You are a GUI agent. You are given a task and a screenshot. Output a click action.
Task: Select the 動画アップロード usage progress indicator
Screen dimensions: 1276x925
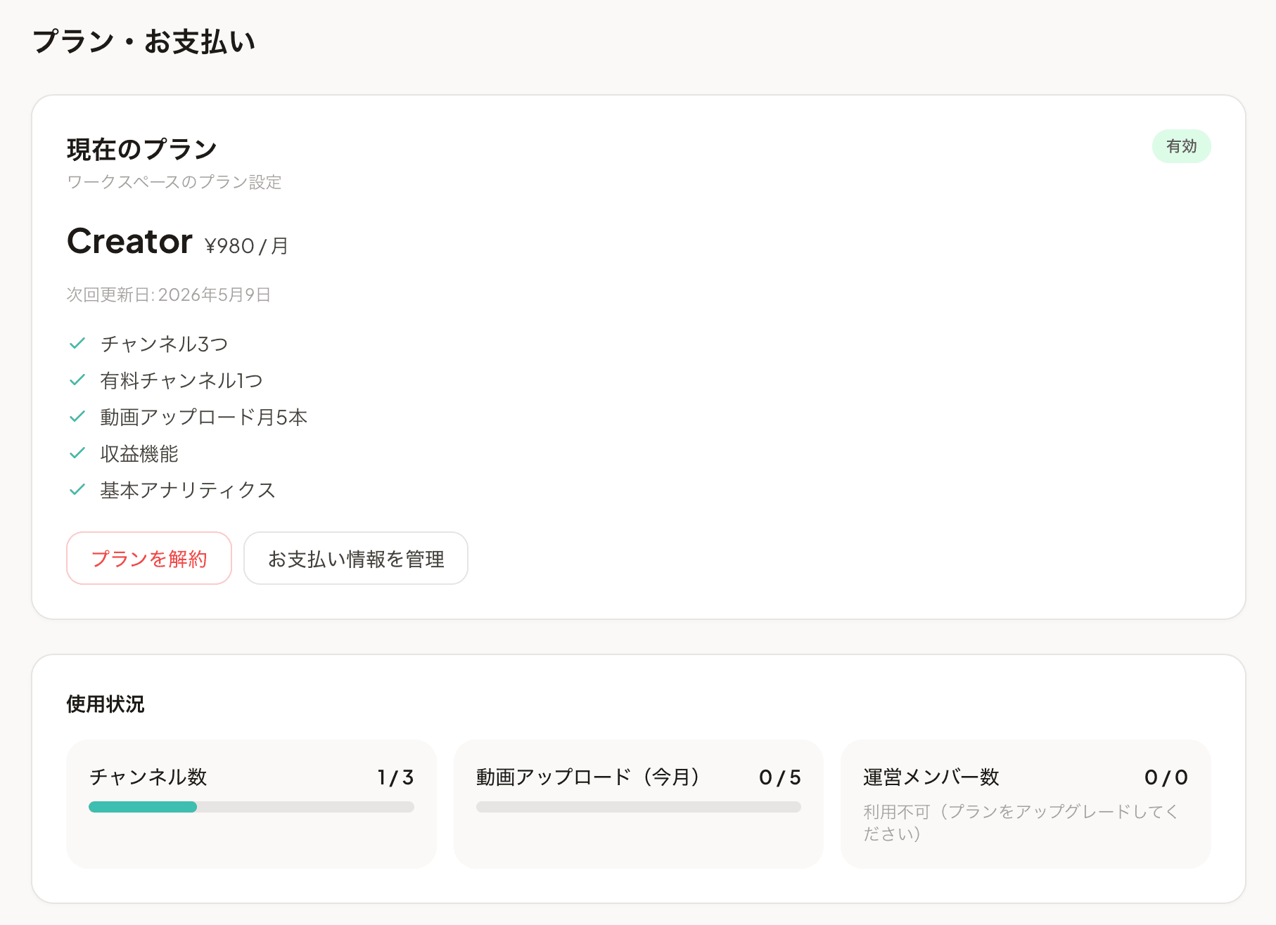coord(637,807)
